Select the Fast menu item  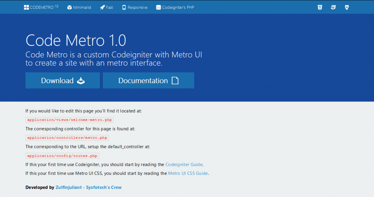[x=106, y=7]
